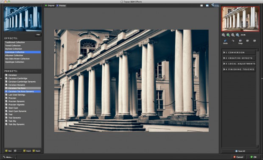Collapse the right panel with edge arrow
Viewport: 263px width, 160px height.
pyautogui.click(x=262, y=78)
